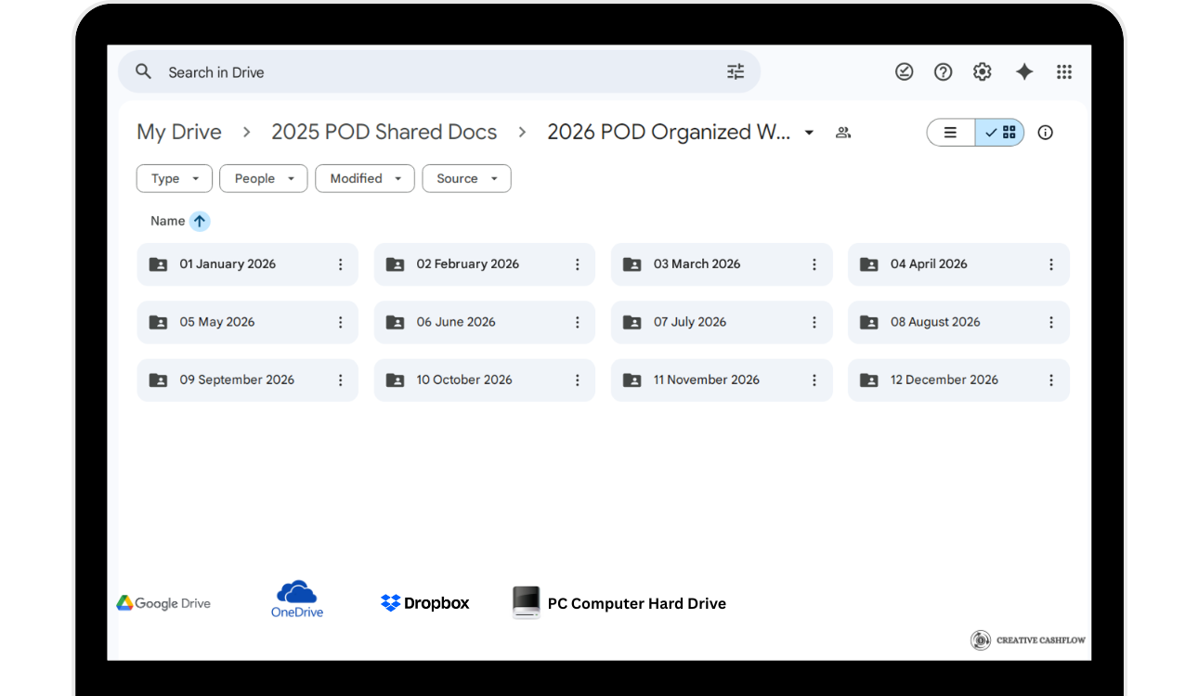Open Drive help
The height and width of the screenshot is (696, 1198).
(x=943, y=71)
